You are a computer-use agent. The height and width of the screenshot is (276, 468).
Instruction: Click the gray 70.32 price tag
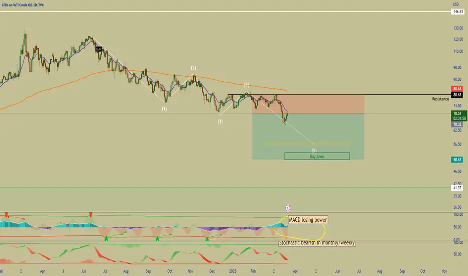(x=457, y=124)
